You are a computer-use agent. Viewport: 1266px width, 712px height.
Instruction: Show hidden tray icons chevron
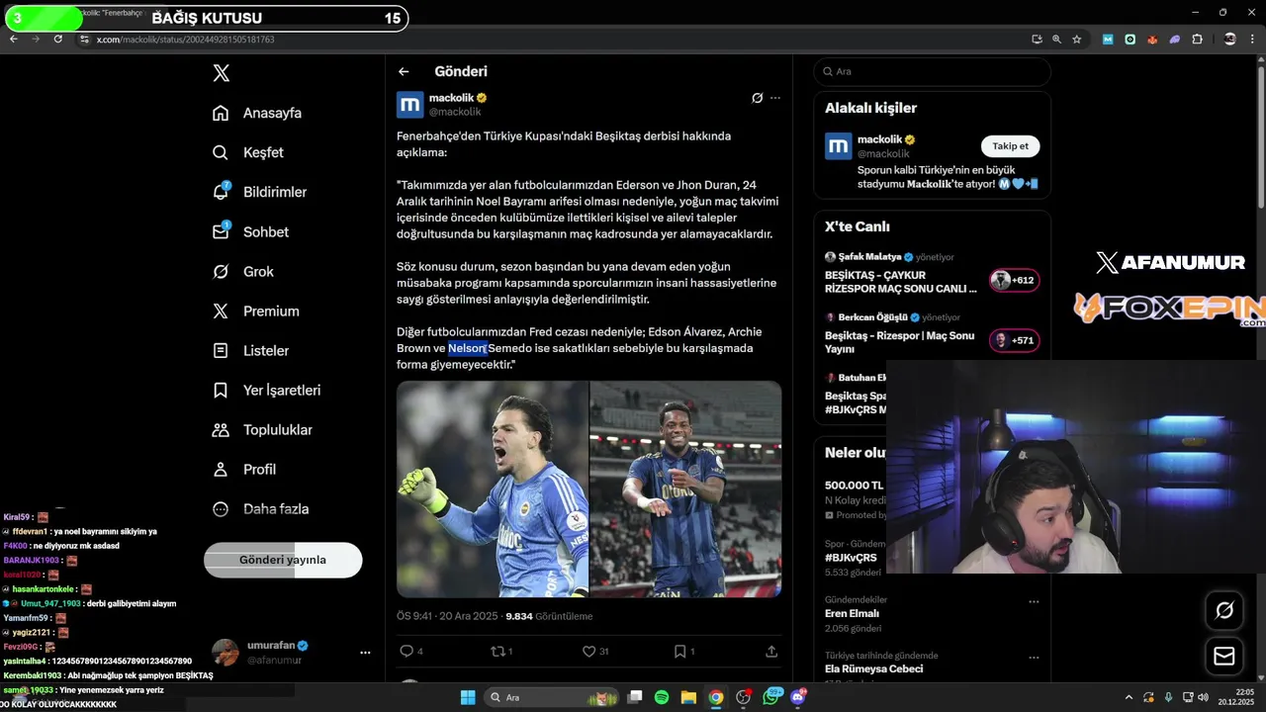1128,697
